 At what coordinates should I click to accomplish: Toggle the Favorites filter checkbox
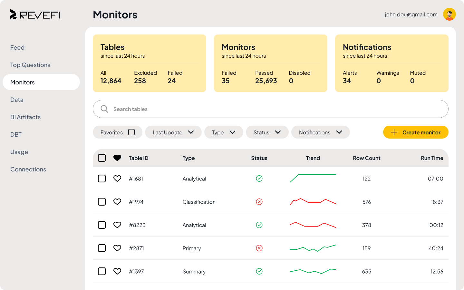coord(131,132)
